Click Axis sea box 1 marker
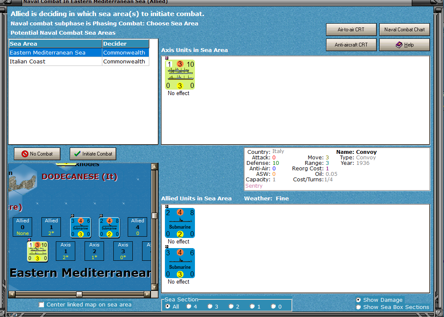The height and width of the screenshot is (317, 444). 66,251
